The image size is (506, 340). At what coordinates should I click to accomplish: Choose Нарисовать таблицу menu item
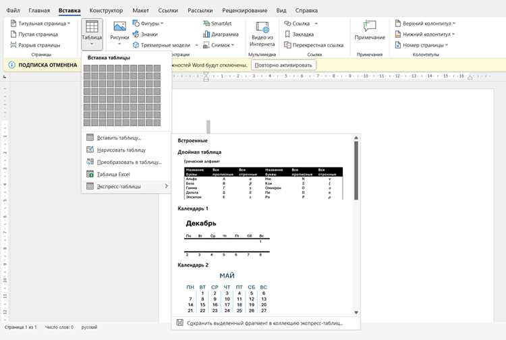[126, 150]
